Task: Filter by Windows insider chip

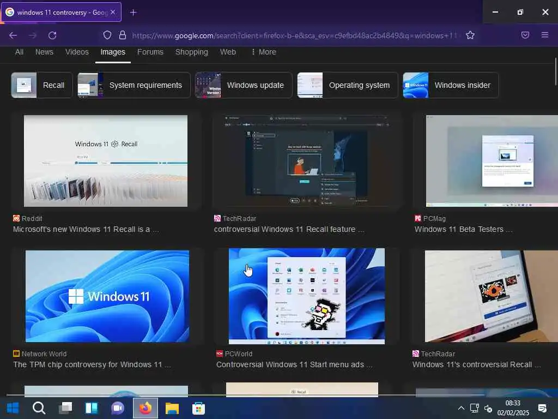Action: pyautogui.click(x=451, y=85)
